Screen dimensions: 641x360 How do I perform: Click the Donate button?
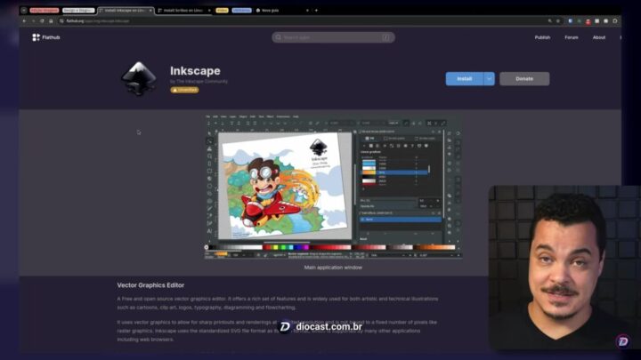[524, 78]
